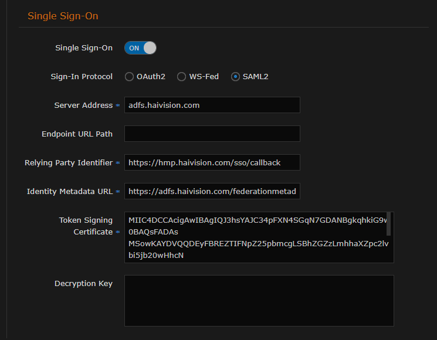Click the Token Signing Certificate label
Viewport: 437px width, 340px height.
tap(86, 226)
